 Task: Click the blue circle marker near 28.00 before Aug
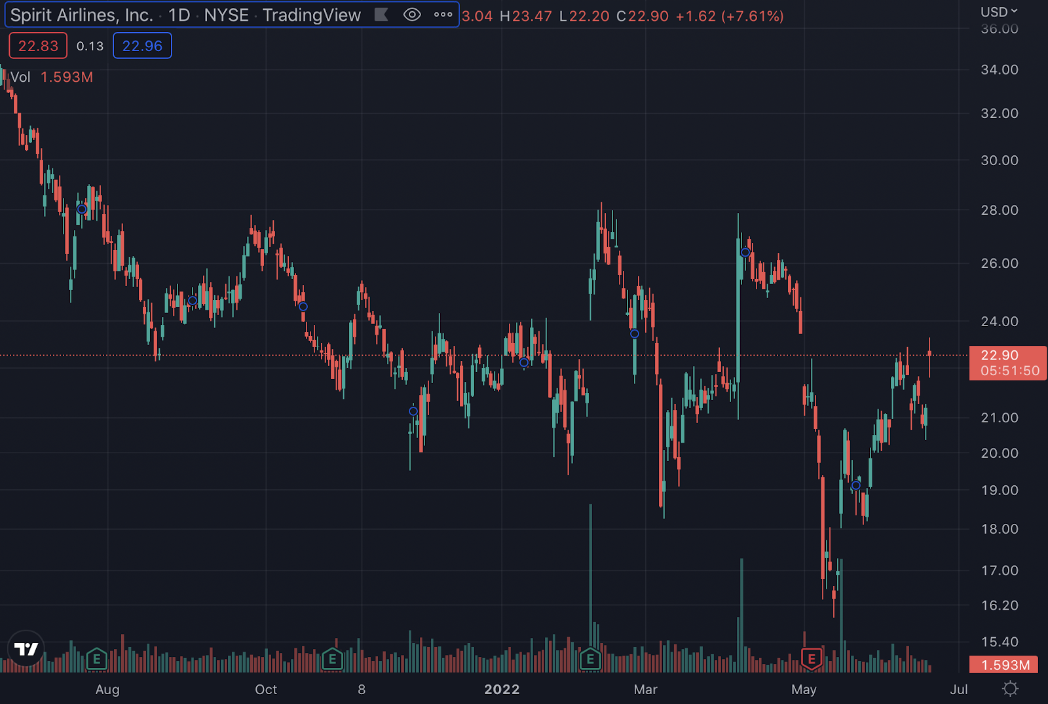point(82,210)
